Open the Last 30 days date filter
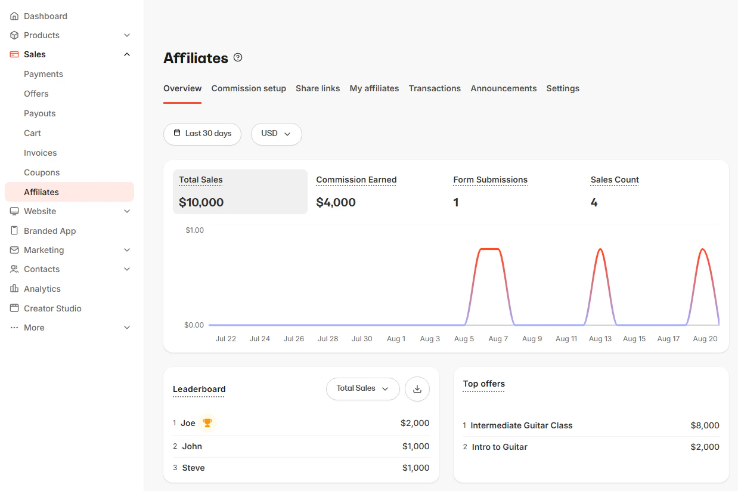This screenshot has height=491, width=738. tap(202, 134)
